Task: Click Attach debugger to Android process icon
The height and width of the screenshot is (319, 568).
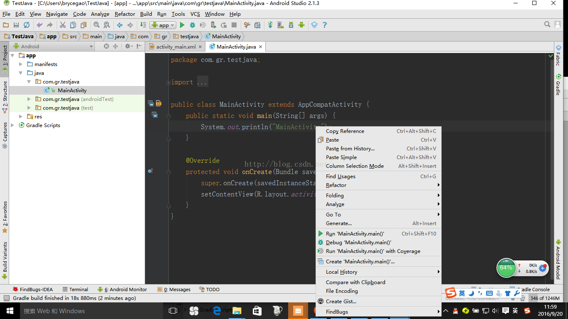Action: click(213, 25)
